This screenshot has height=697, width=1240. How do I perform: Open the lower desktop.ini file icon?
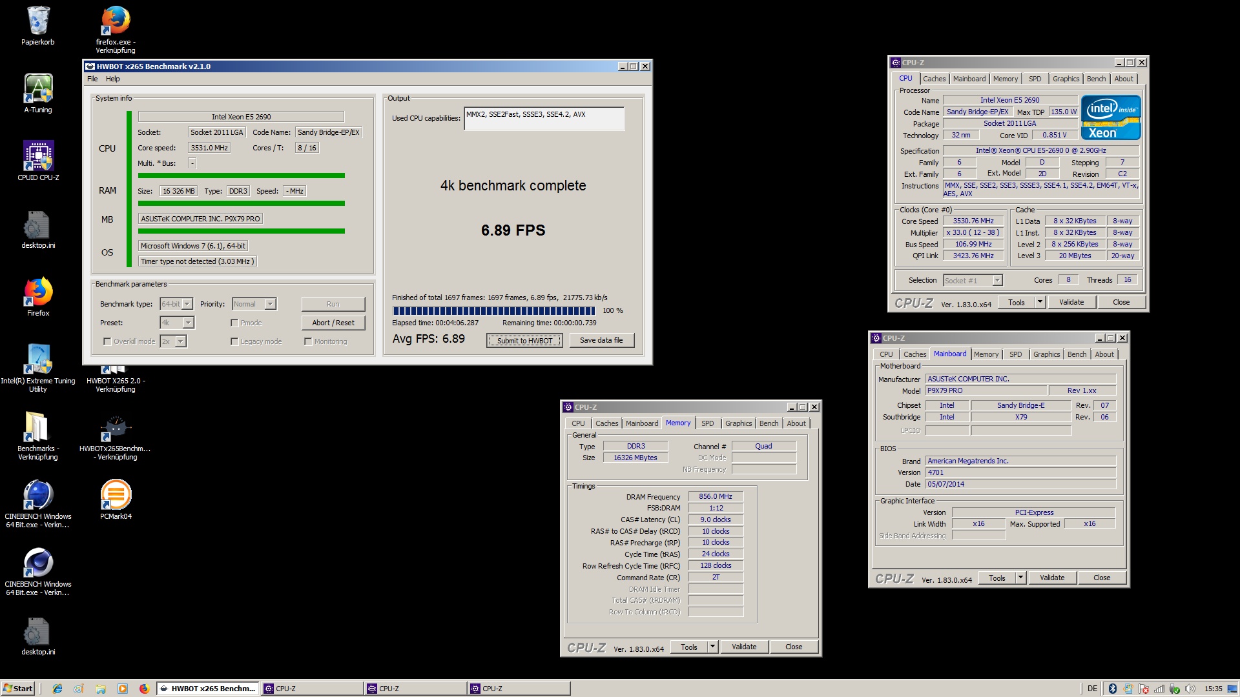(x=38, y=636)
